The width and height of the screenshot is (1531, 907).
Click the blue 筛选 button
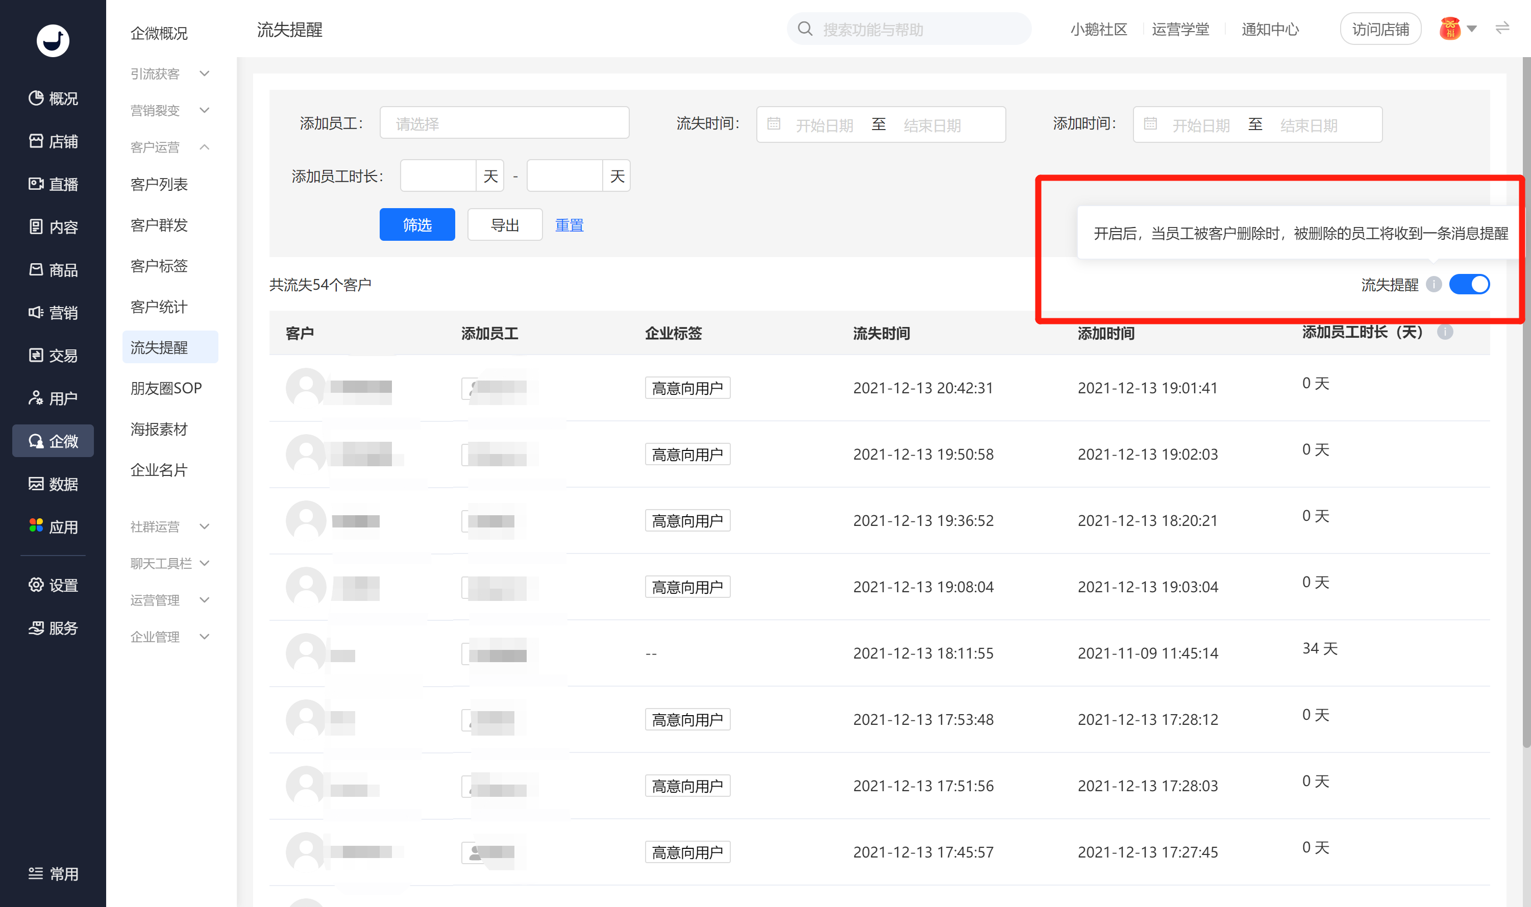point(417,224)
